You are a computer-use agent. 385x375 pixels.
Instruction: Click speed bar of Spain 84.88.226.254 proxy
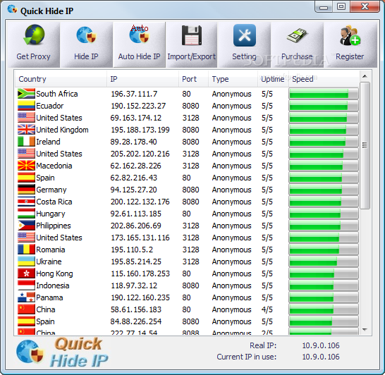coord(324,321)
